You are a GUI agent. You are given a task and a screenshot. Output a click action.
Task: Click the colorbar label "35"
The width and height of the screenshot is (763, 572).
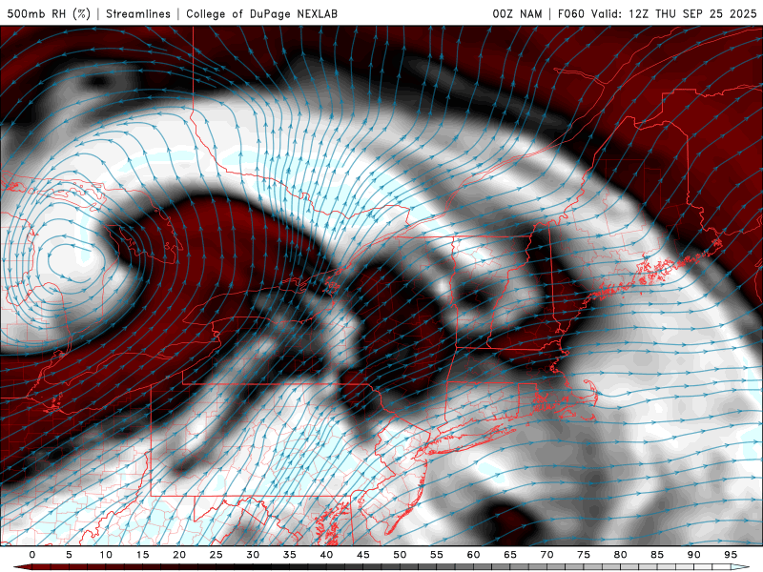(x=289, y=555)
